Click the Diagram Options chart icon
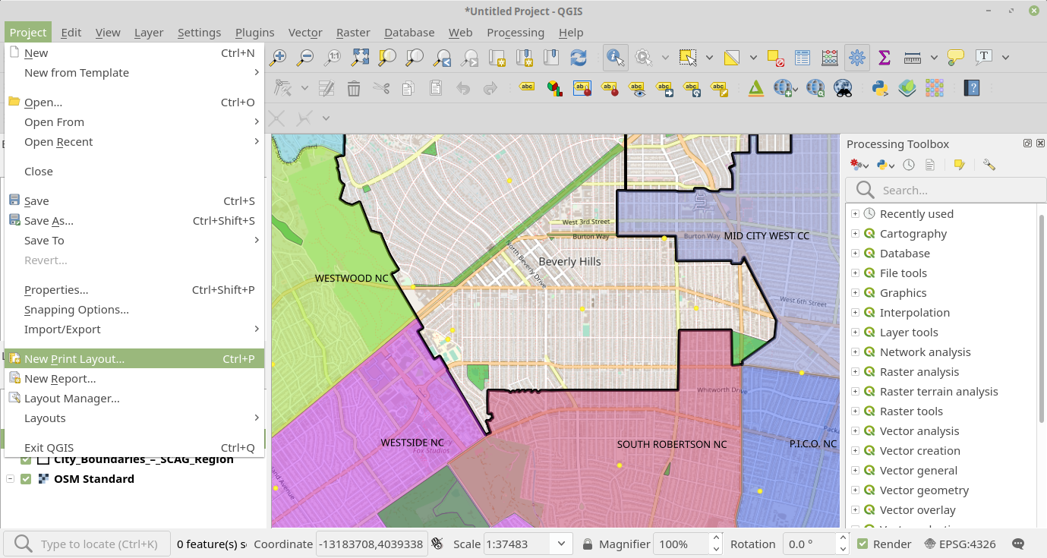This screenshot has height=558, width=1047. [556, 88]
